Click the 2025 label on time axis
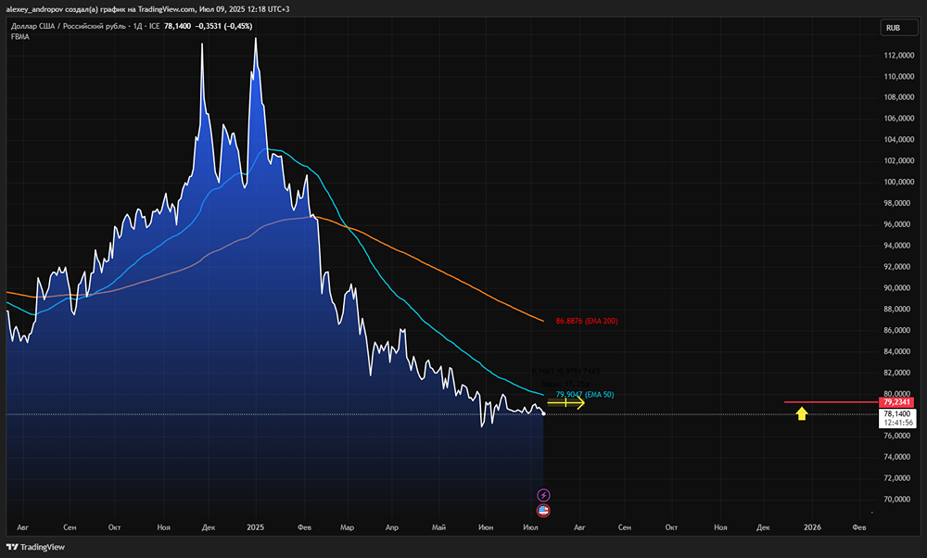This screenshot has width=927, height=558. [256, 527]
